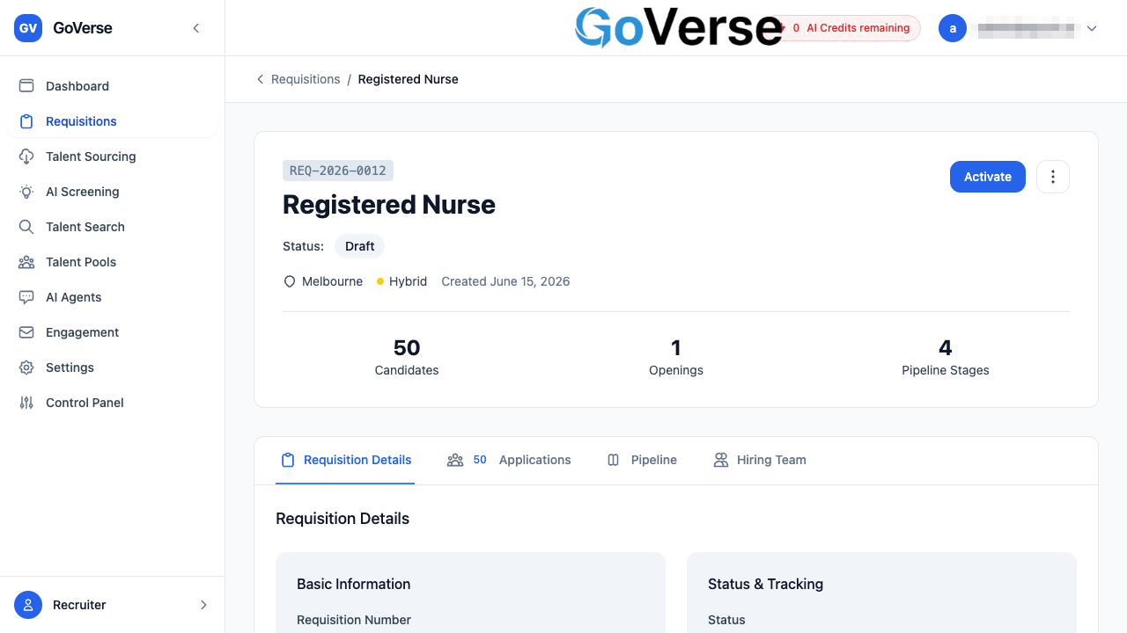Click the Talent Sourcing cloud icon
The height and width of the screenshot is (633, 1127).
(26, 156)
